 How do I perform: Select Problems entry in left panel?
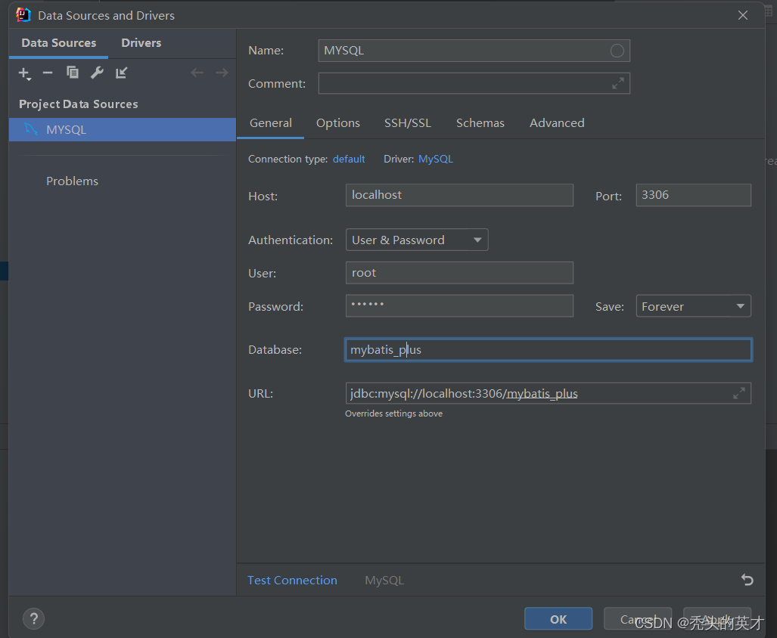(x=73, y=181)
